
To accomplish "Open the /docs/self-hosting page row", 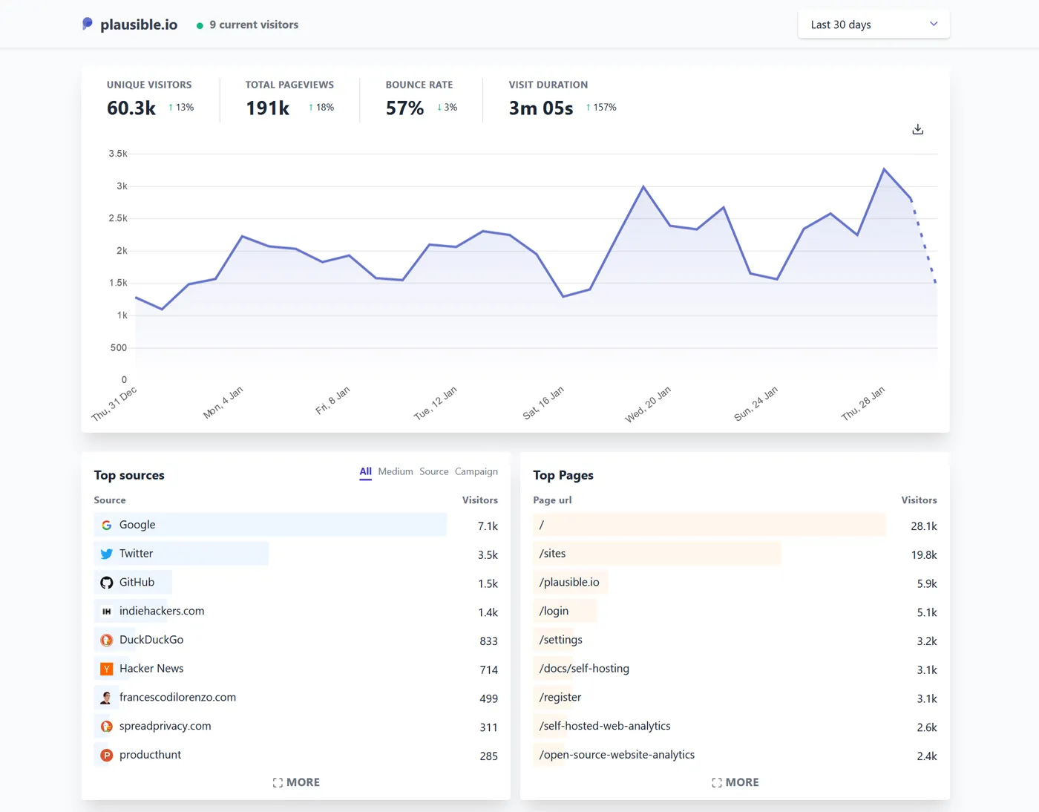I will [x=584, y=669].
